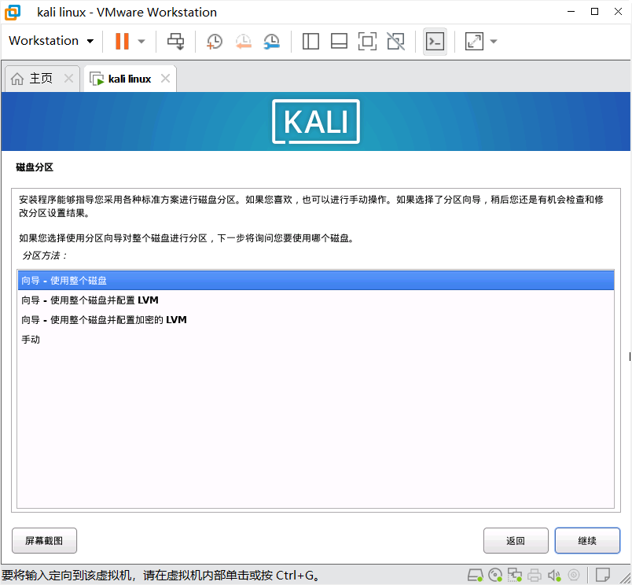Screen dimensions: 632x585
Task: Click the message log status icon
Action: [603, 575]
